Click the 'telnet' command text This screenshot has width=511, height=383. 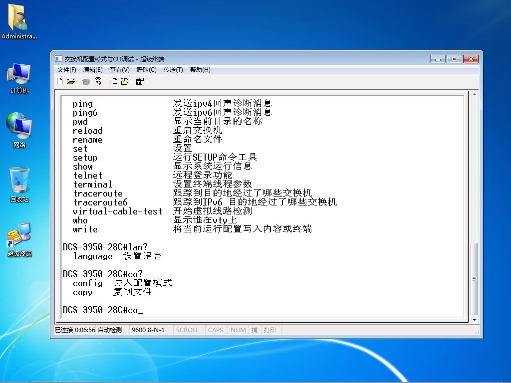point(88,176)
